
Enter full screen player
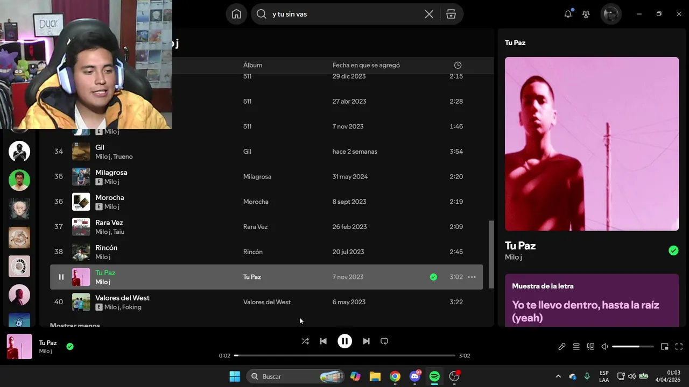tap(679, 347)
